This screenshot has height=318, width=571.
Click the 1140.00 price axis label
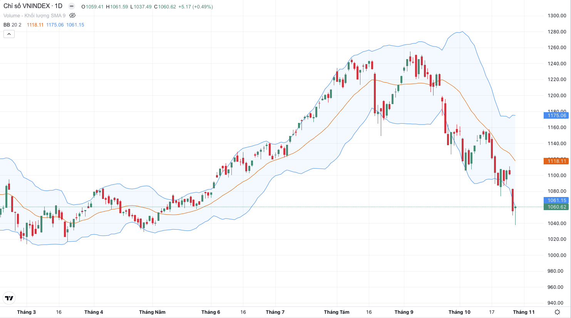(x=557, y=144)
